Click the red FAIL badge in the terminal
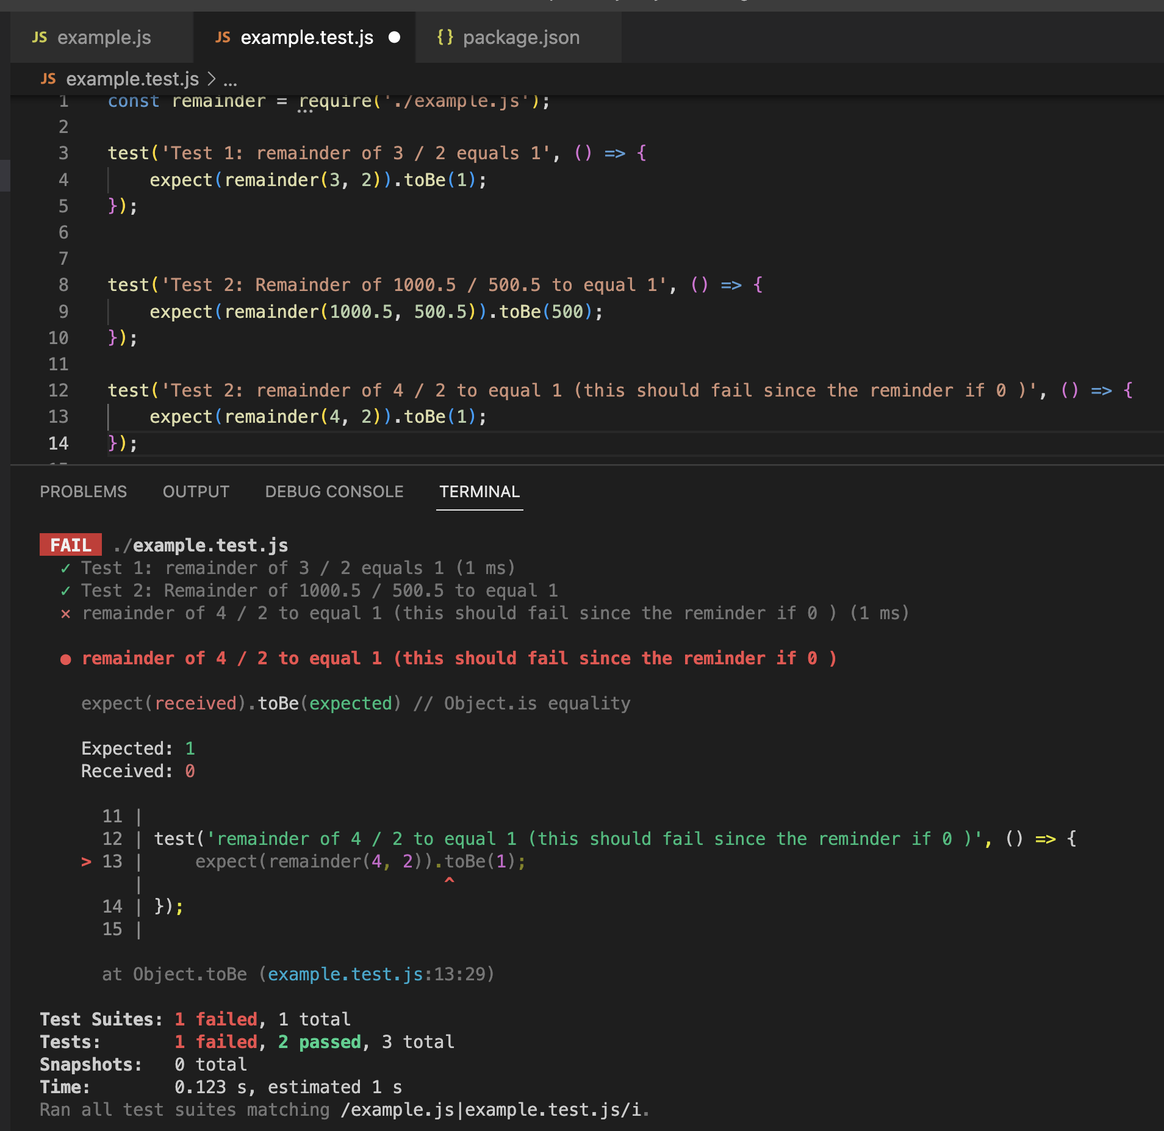1164x1131 pixels. 71,545
